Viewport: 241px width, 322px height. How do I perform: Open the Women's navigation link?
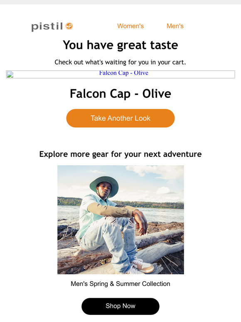click(x=130, y=26)
